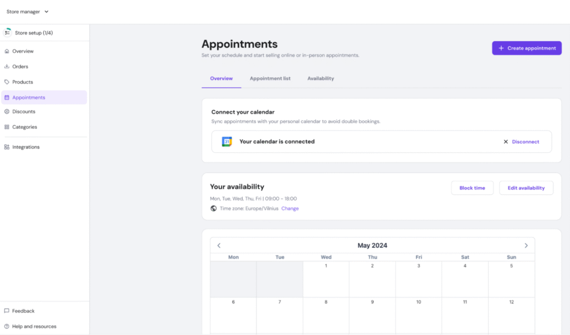Change the Europe/Vilnius time zone

coord(290,208)
